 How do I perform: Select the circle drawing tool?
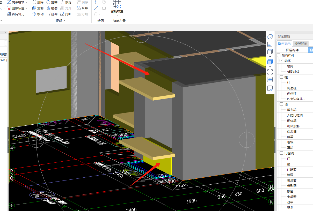click(x=104, y=2)
